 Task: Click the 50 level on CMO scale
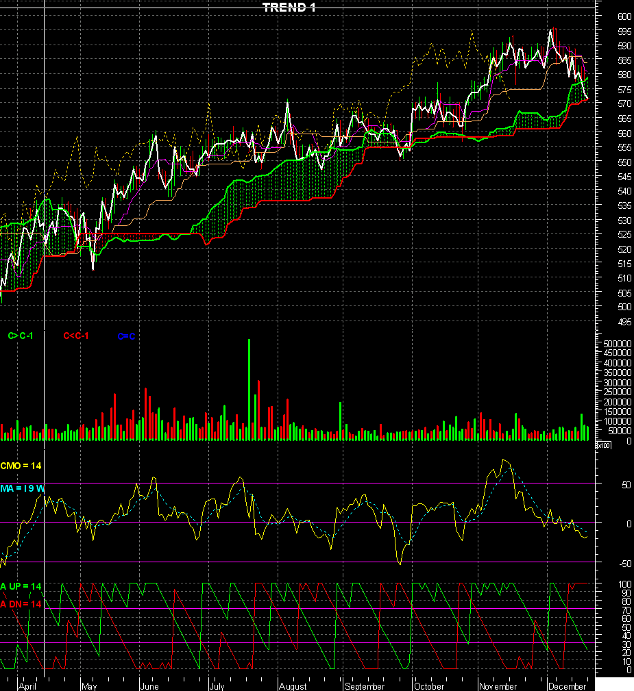(626, 485)
